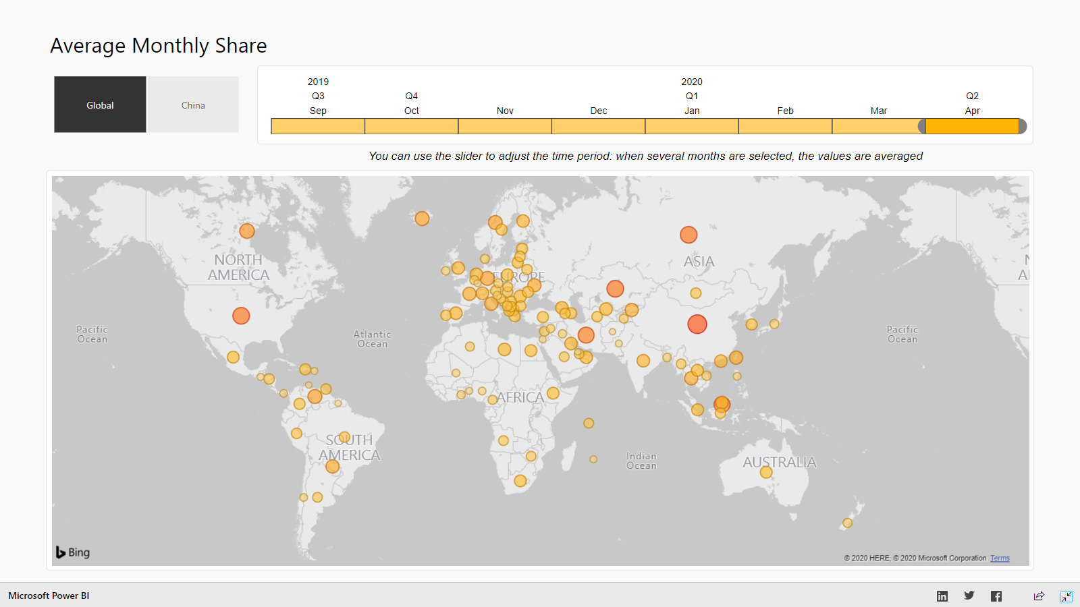Select the Dec segment in timeline
1080x607 pixels.
[x=599, y=126]
